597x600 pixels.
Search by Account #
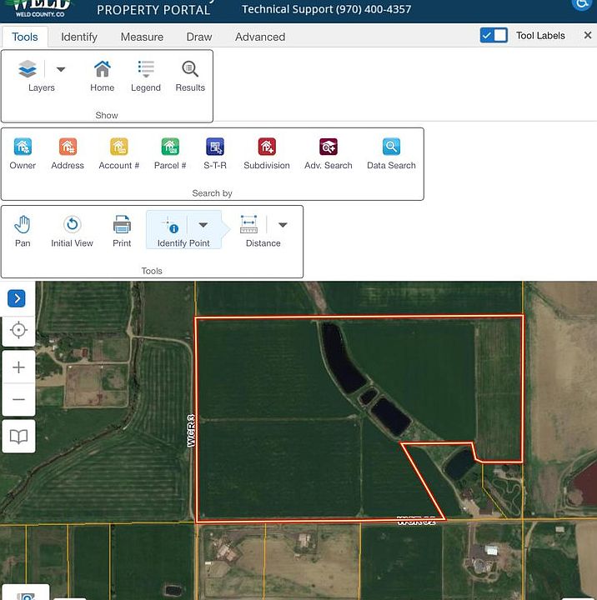click(x=118, y=154)
